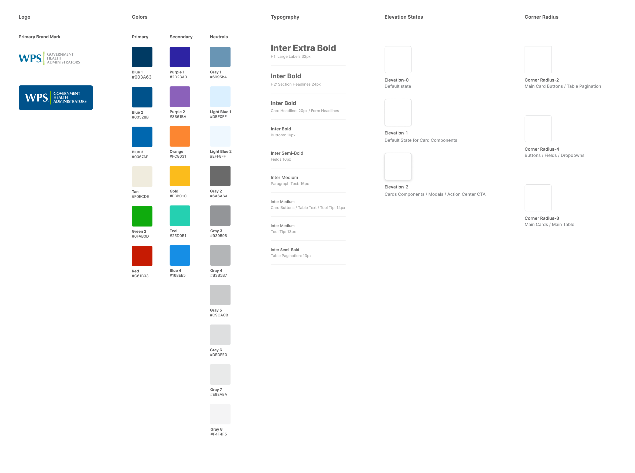The image size is (635, 473).
Task: Click the Inter Extra Bold heading sample
Action: click(303, 48)
